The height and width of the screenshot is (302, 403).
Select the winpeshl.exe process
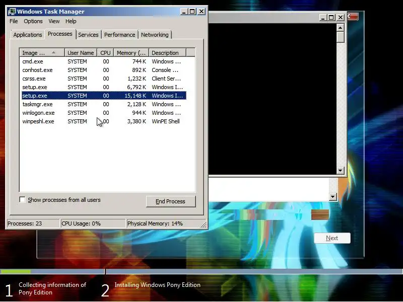(x=104, y=121)
